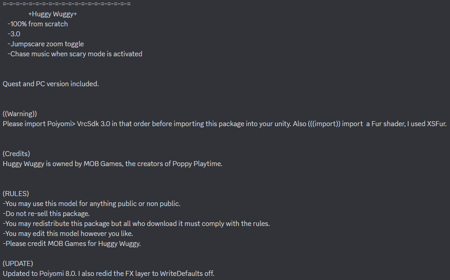The image size is (450, 280).
Task: Click the (UPDATE) label
Action: [x=18, y=264]
